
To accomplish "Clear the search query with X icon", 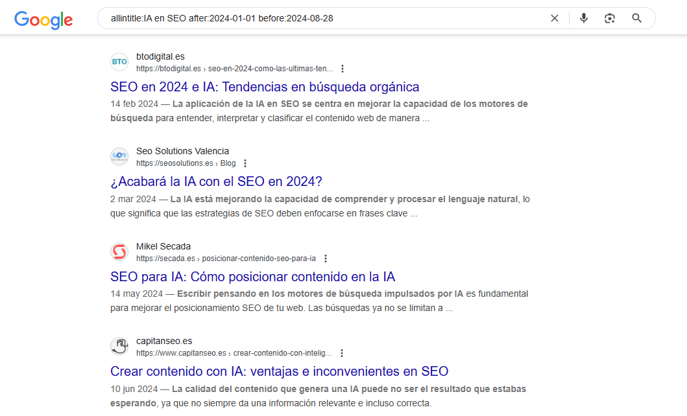I will [555, 18].
